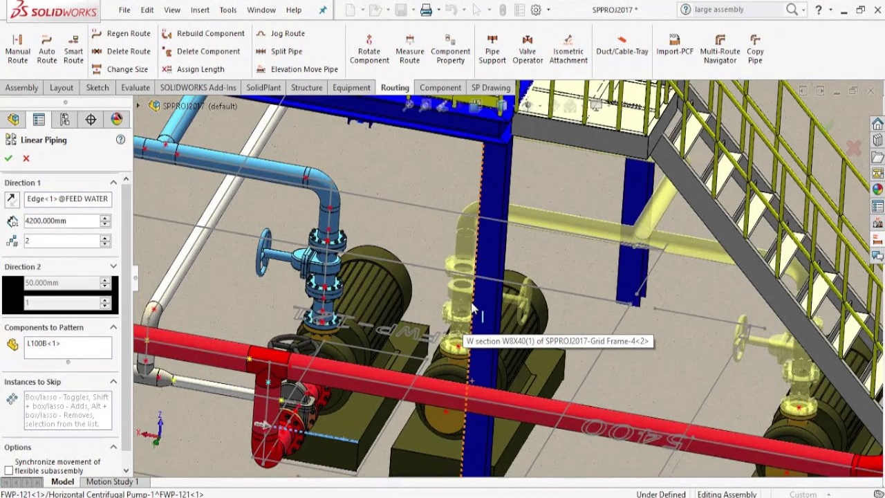This screenshot has width=885, height=498.
Task: Accept Linear Piping with green checkmark
Action: coord(8,158)
